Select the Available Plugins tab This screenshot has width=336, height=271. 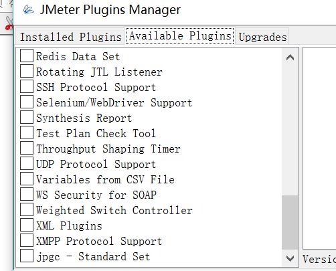(180, 35)
